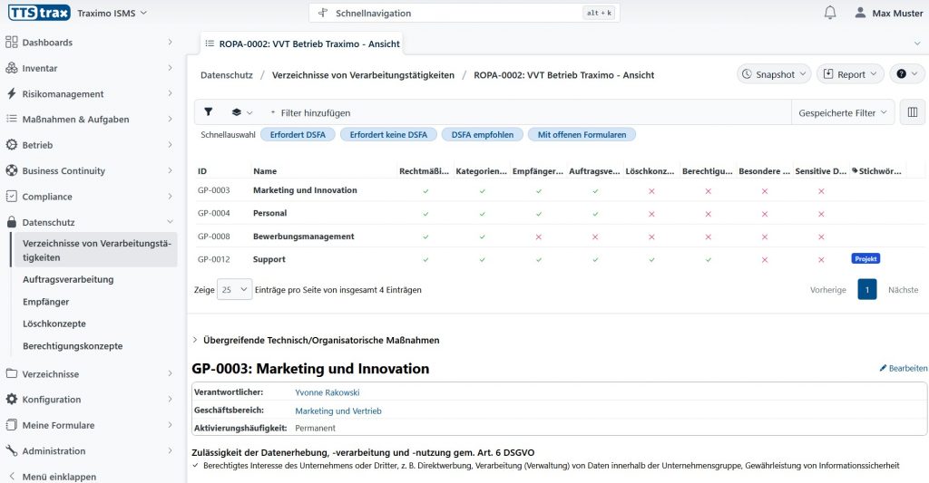The height and width of the screenshot is (483, 929).
Task: Open the Report dropdown
Action: click(x=850, y=74)
